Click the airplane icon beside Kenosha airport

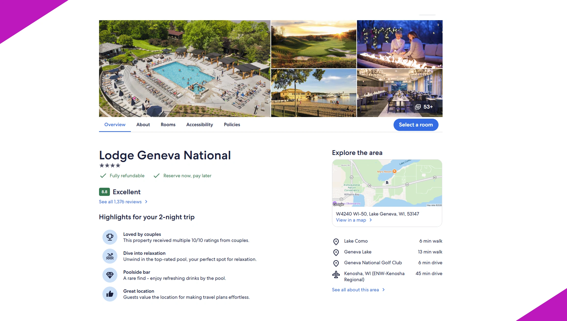coord(336,275)
